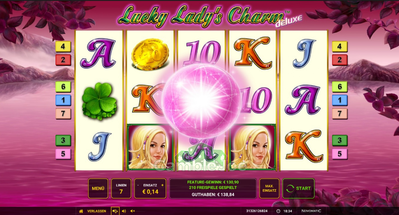Click the Novomatic logo
399x215 pixels.
click(311, 211)
